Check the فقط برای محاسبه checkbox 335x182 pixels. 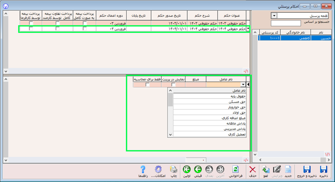click(147, 85)
